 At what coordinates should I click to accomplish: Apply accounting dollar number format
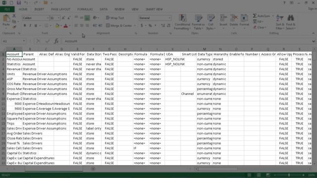[x=142, y=26]
